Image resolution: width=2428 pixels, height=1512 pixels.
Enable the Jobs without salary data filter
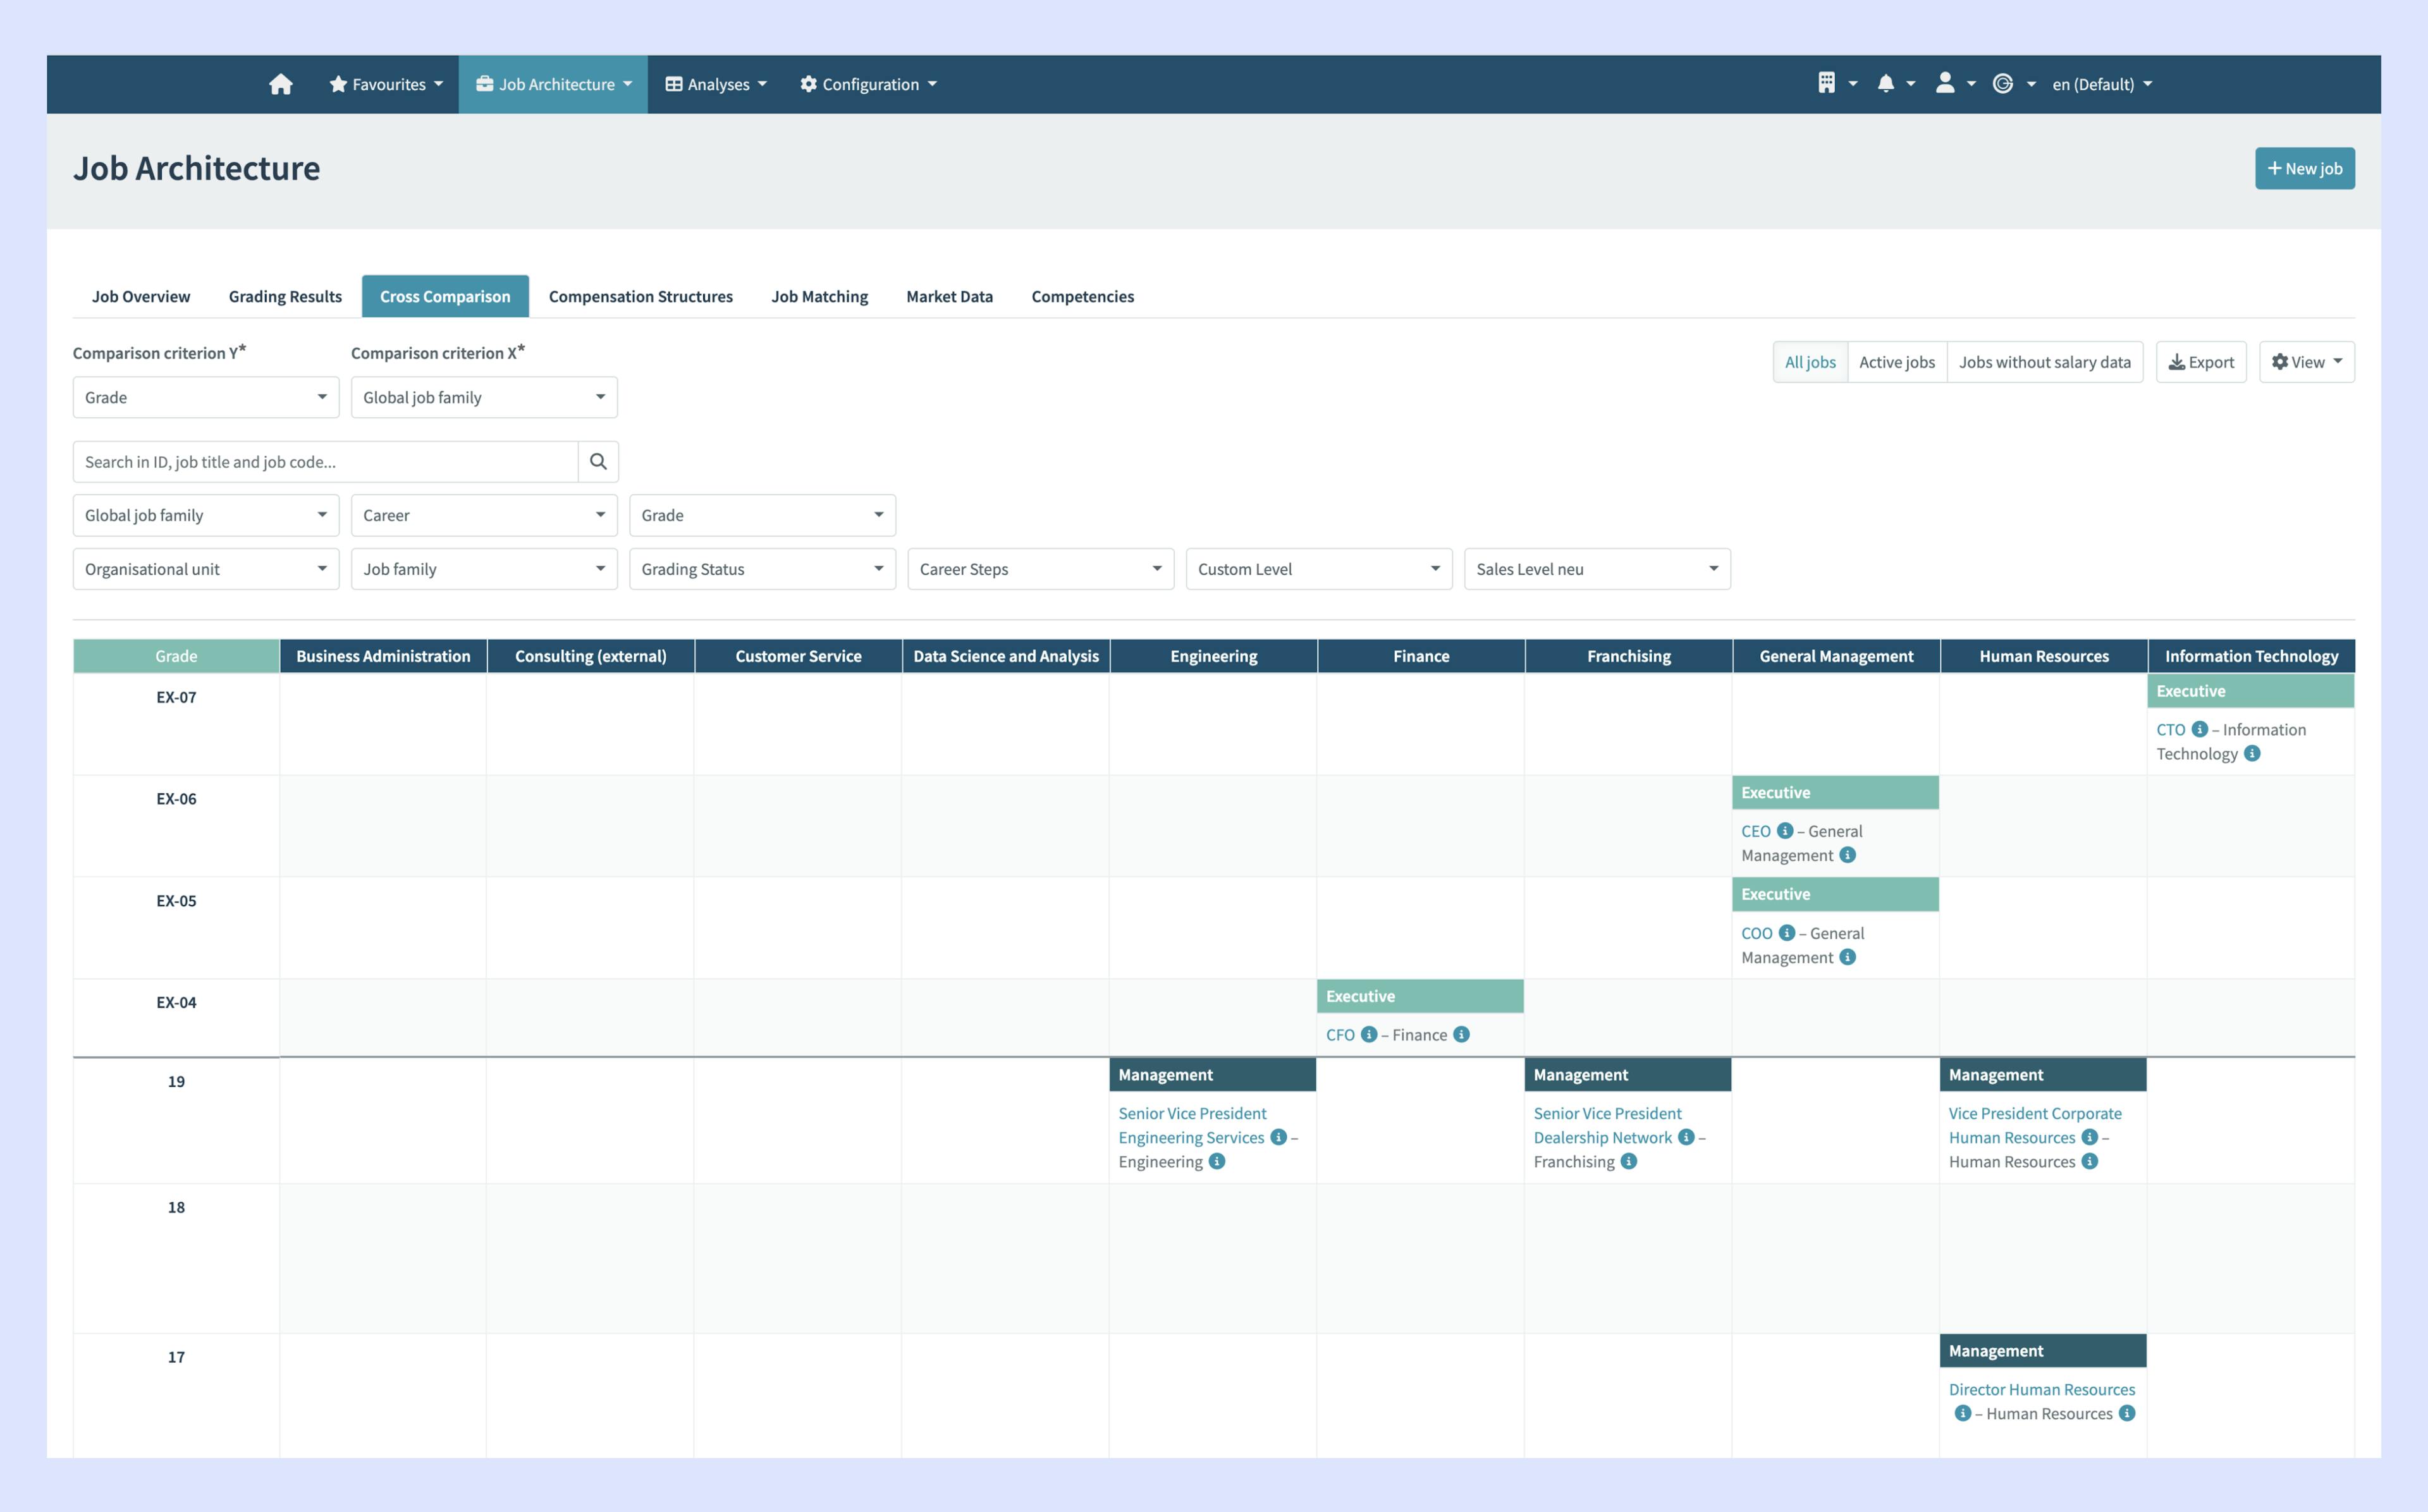(x=2045, y=361)
